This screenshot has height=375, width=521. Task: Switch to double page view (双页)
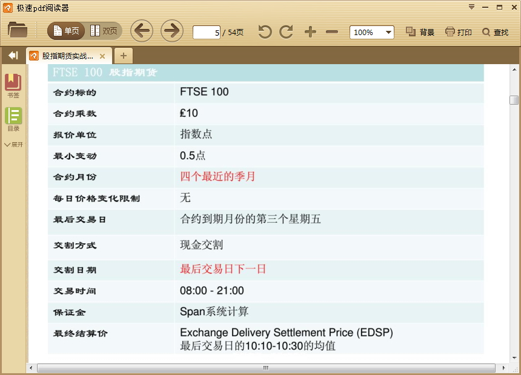point(104,31)
